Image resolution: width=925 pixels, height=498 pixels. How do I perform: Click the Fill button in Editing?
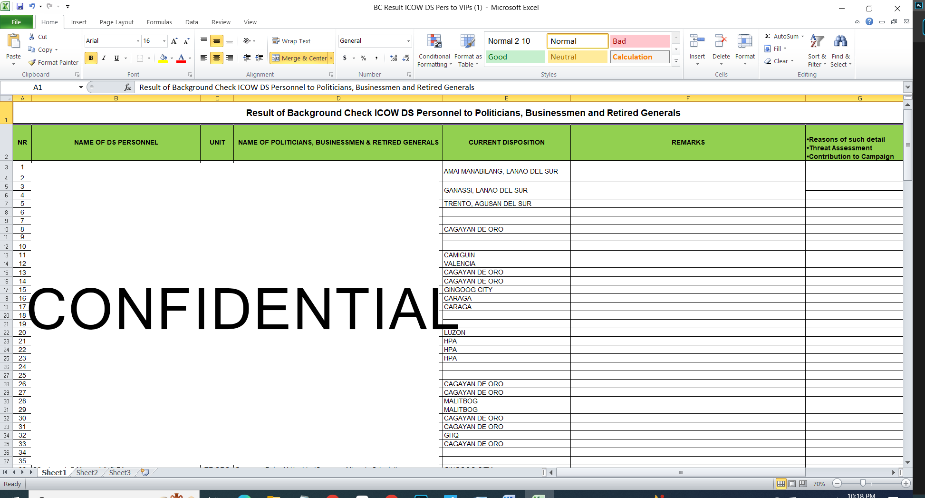coord(775,49)
